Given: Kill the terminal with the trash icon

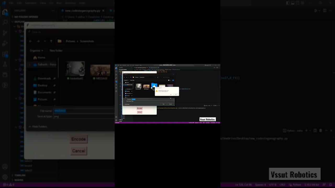Looking at the screenshot, I should click(216, 105).
